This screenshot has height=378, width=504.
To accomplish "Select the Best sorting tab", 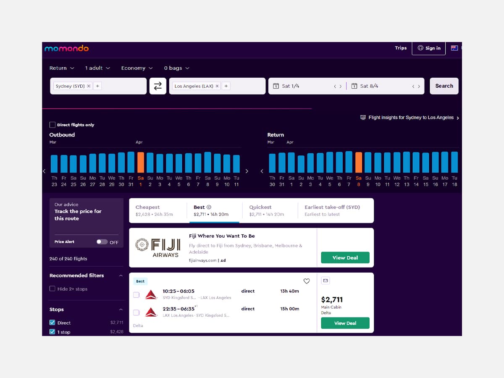I will point(214,210).
